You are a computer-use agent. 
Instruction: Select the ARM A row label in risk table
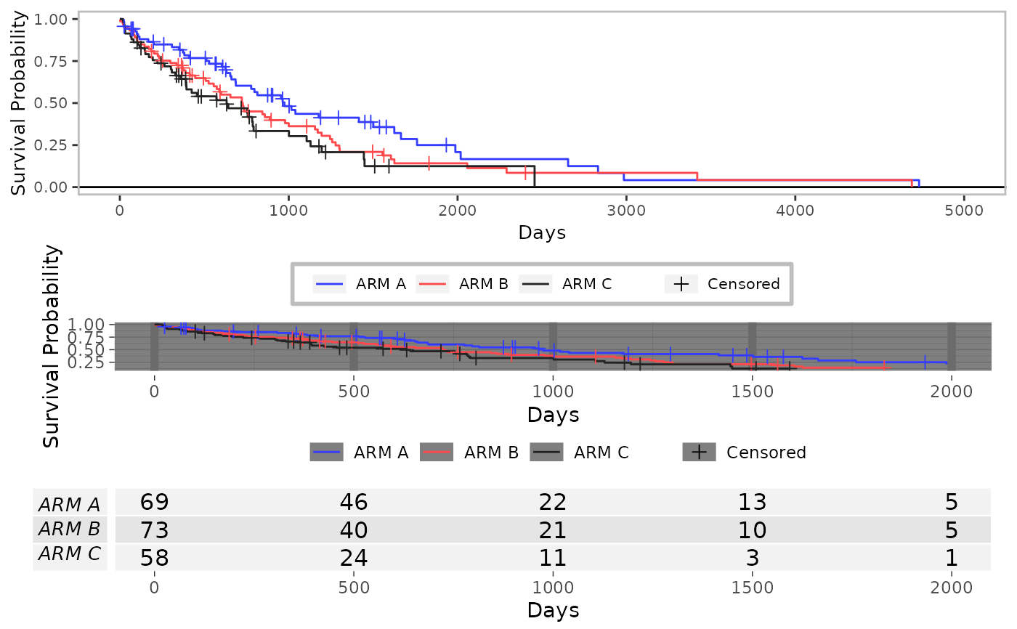(69, 505)
